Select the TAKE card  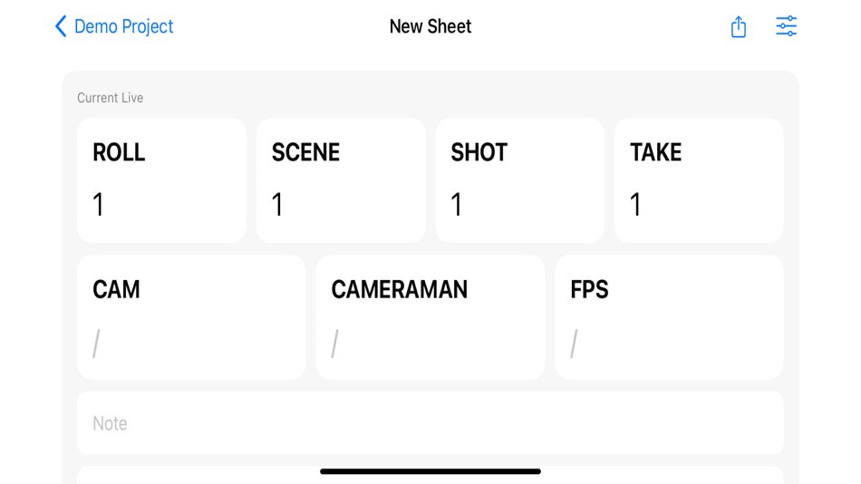click(699, 179)
